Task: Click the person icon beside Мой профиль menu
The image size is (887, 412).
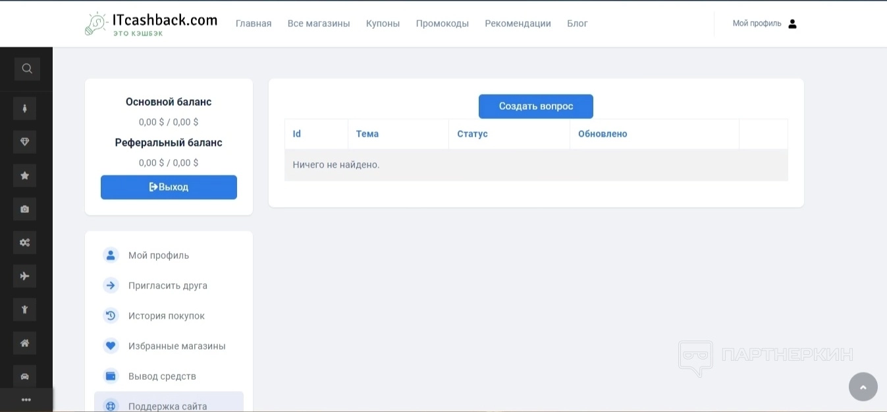Action: pyautogui.click(x=111, y=255)
